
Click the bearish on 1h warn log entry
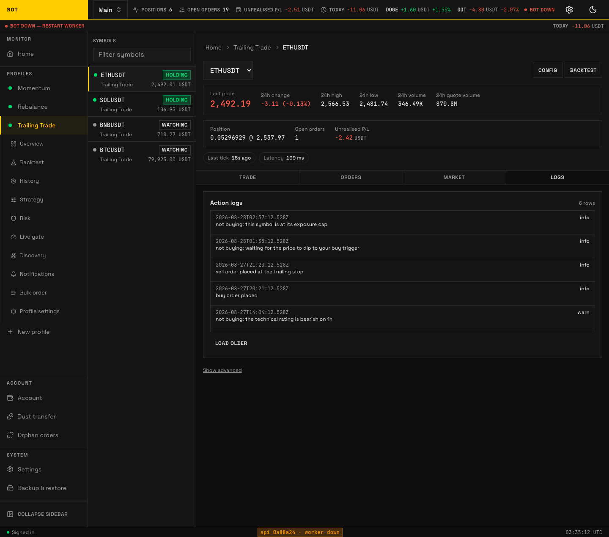point(403,317)
